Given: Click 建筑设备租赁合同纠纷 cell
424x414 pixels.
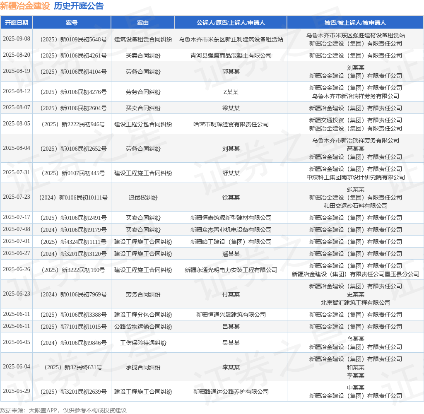Looking at the screenshot, I should click(143, 39).
